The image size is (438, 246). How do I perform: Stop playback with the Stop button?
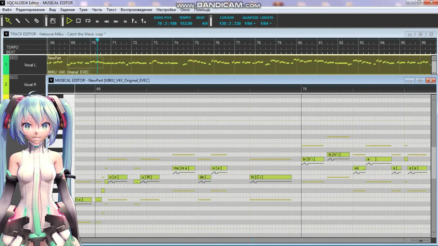[x=78, y=20]
